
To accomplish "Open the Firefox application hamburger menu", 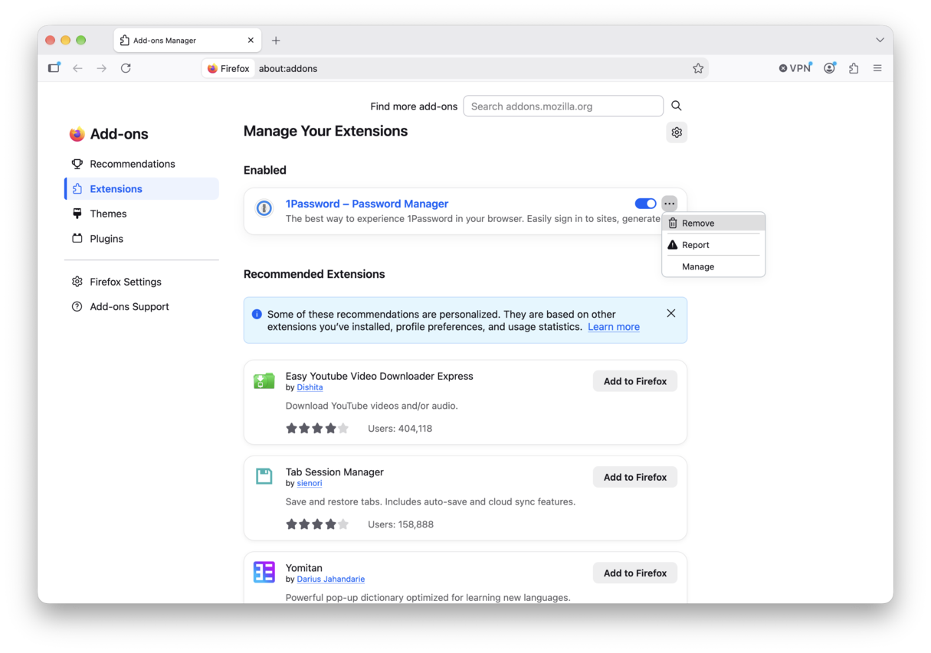I will pos(877,68).
